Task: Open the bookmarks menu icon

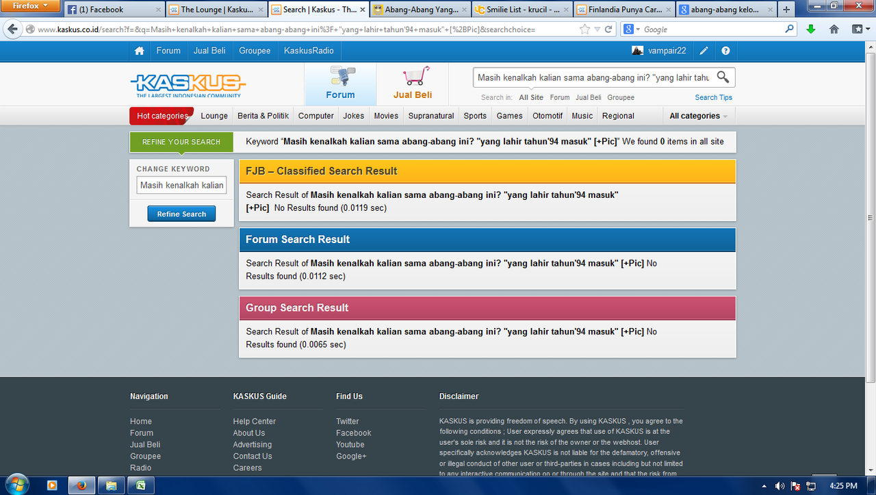Action: pos(859,29)
